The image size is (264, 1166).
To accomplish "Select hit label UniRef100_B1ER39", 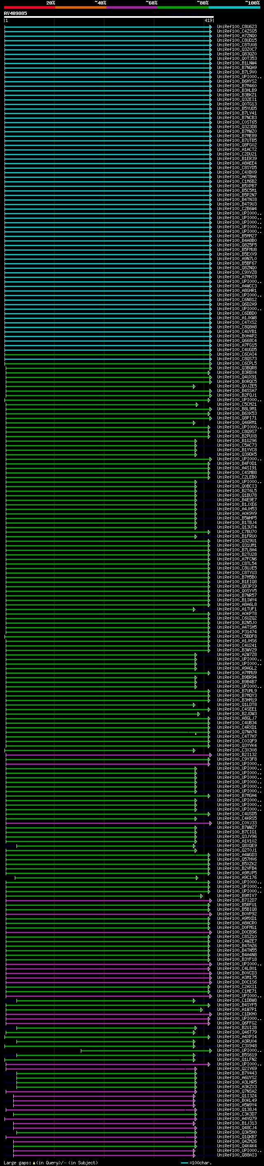I will point(237,158).
